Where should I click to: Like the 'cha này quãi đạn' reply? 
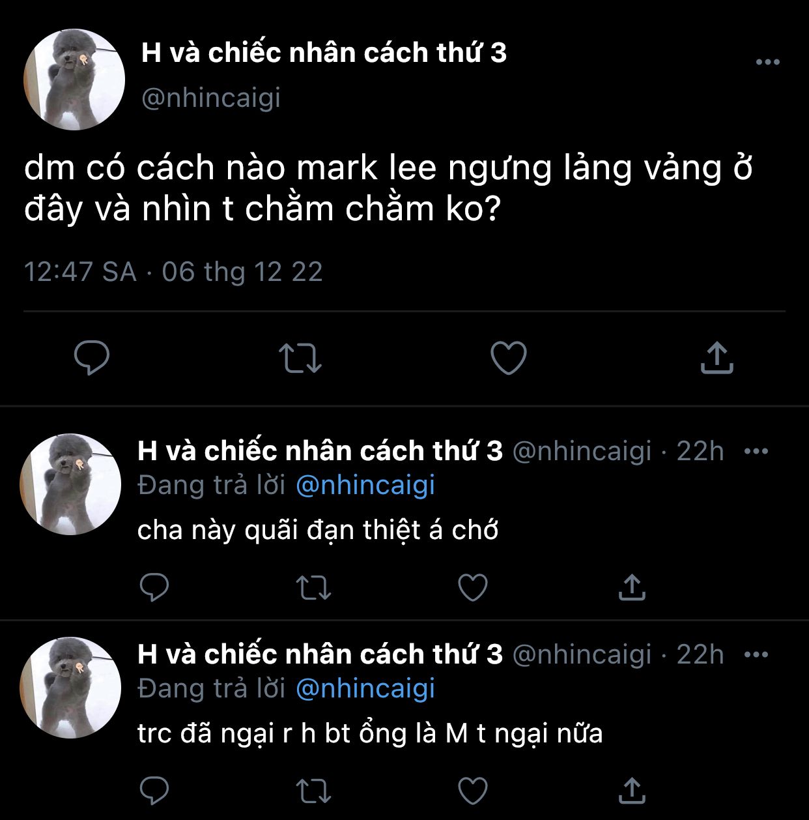click(x=473, y=587)
